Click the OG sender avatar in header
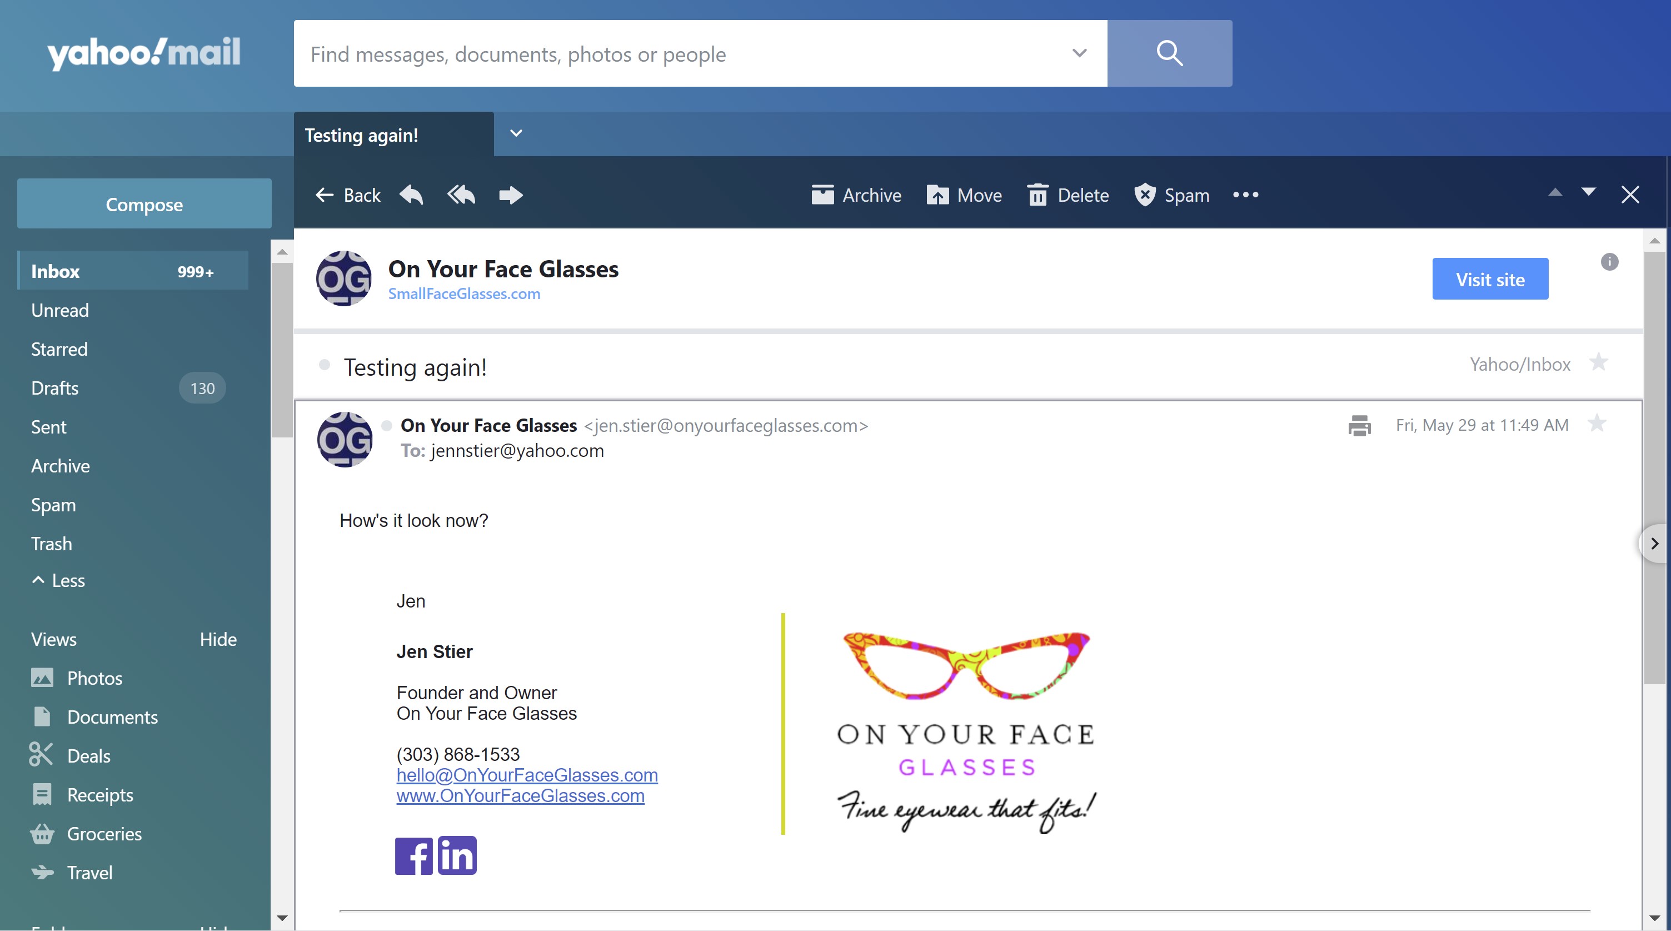 point(343,278)
